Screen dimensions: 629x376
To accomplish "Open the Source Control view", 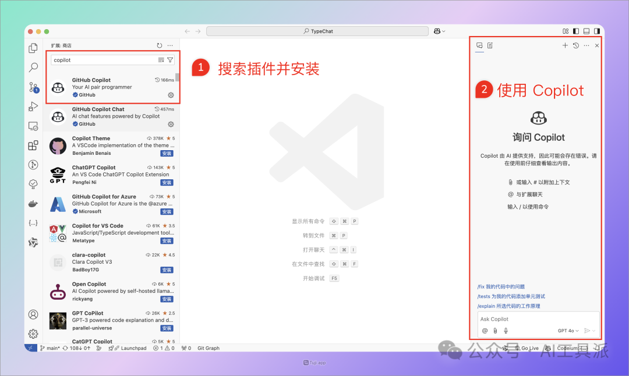I will pyautogui.click(x=33, y=87).
